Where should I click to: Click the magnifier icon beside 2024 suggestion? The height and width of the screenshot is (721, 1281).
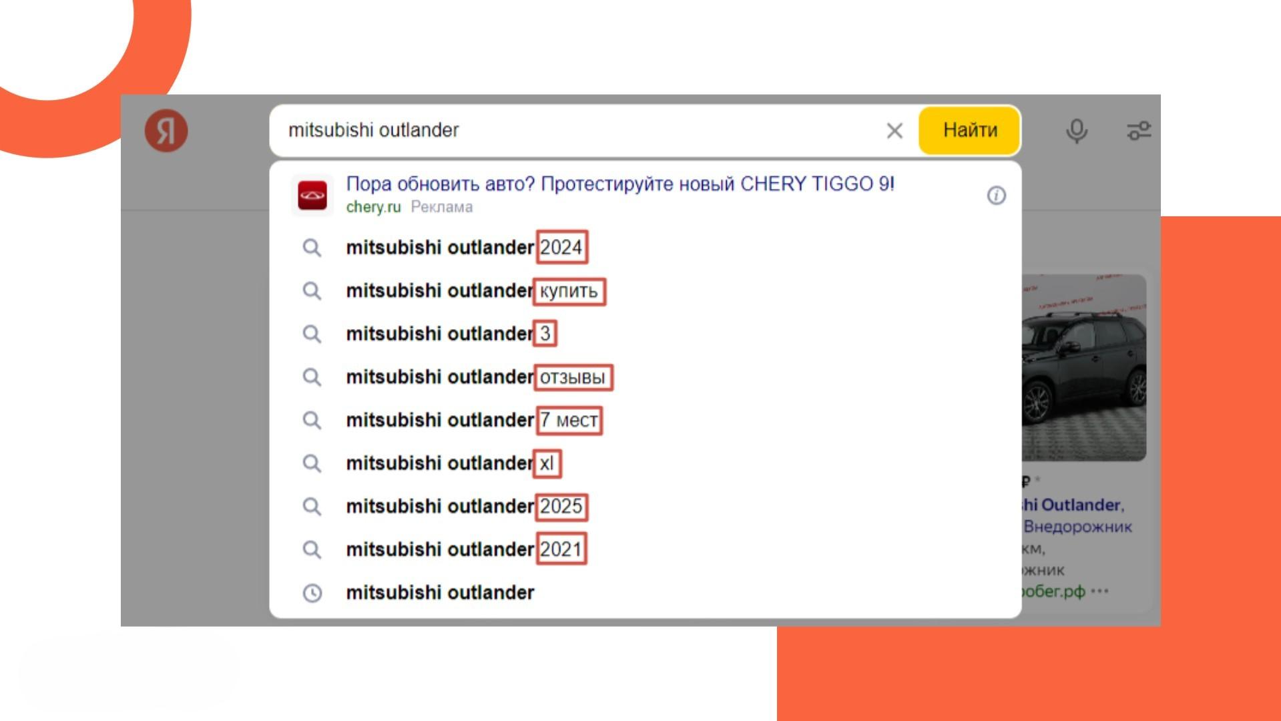(x=312, y=248)
